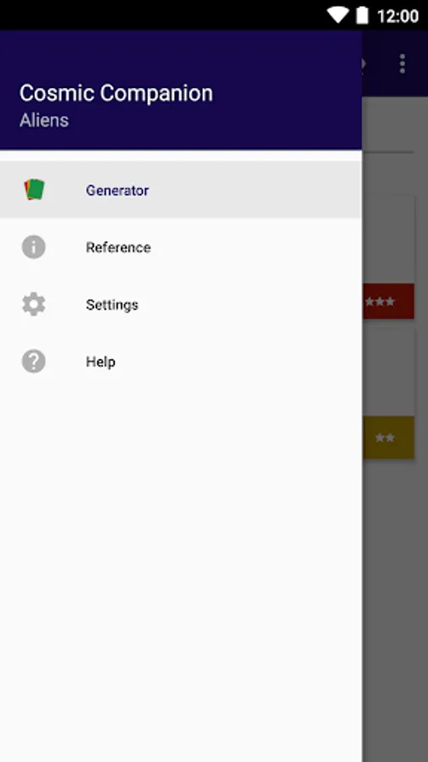Viewport: 428px width, 762px height.
Task: Click the yellow two-star rating bar
Action: coord(388,438)
